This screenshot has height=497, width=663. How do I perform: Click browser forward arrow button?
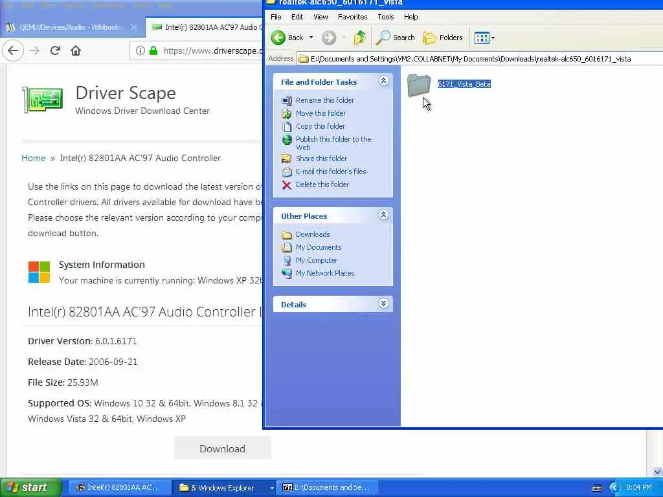(34, 50)
